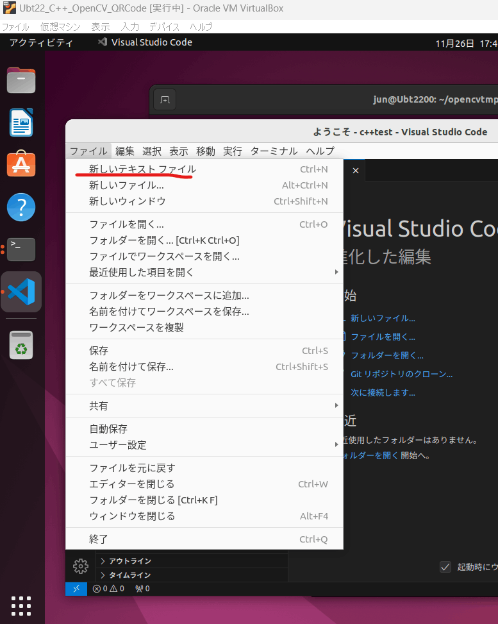The image size is (498, 624).
Task: Click 保存 menu entry
Action: [204, 350]
